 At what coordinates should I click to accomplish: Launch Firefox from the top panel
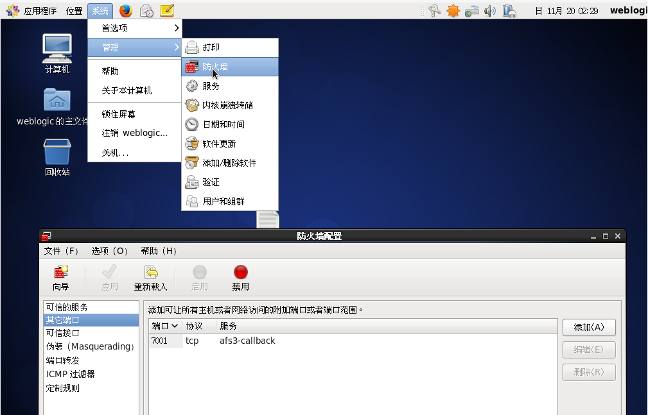pyautogui.click(x=125, y=10)
